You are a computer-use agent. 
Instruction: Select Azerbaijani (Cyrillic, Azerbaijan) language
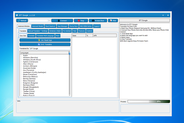tap(34, 72)
